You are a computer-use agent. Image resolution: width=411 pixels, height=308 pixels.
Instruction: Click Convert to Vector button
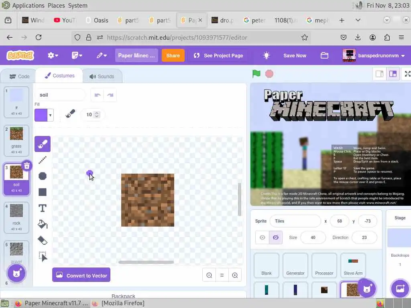pos(81,275)
